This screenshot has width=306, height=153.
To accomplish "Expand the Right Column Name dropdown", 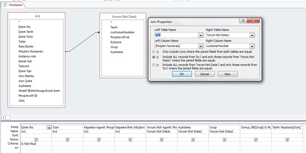I will click(252, 46).
